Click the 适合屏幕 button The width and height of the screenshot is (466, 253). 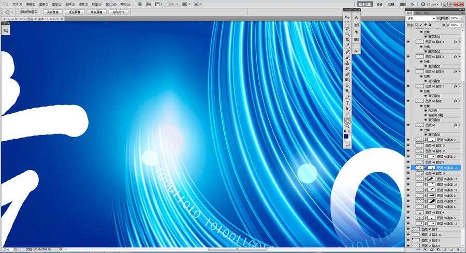click(75, 12)
